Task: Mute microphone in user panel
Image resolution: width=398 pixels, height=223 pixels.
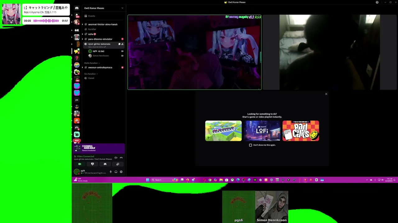Action: click(110, 172)
